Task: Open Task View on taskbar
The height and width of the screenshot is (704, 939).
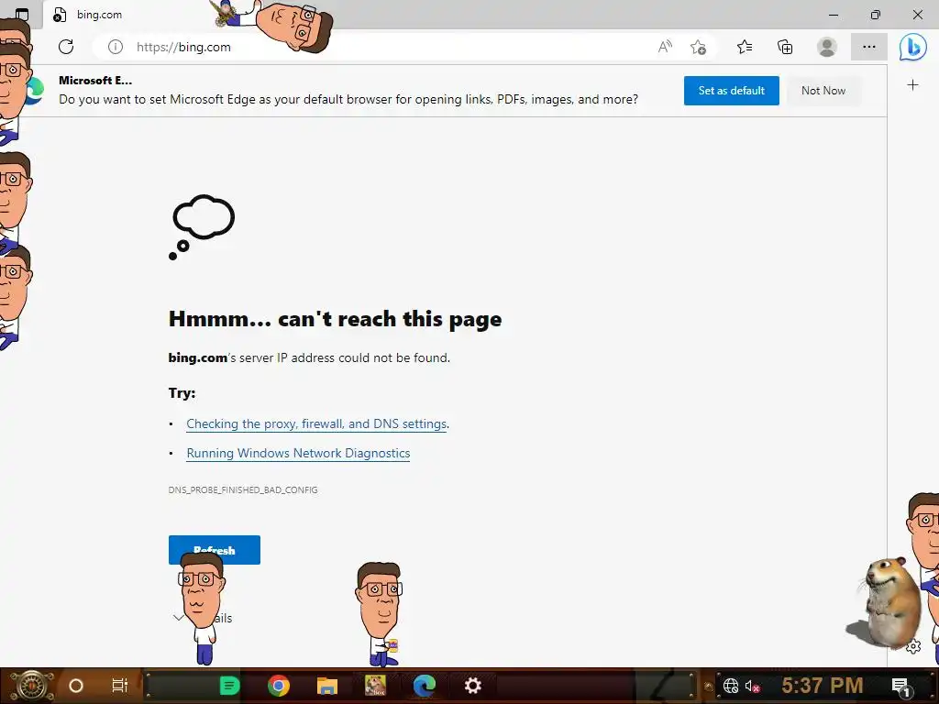Action: (120, 686)
